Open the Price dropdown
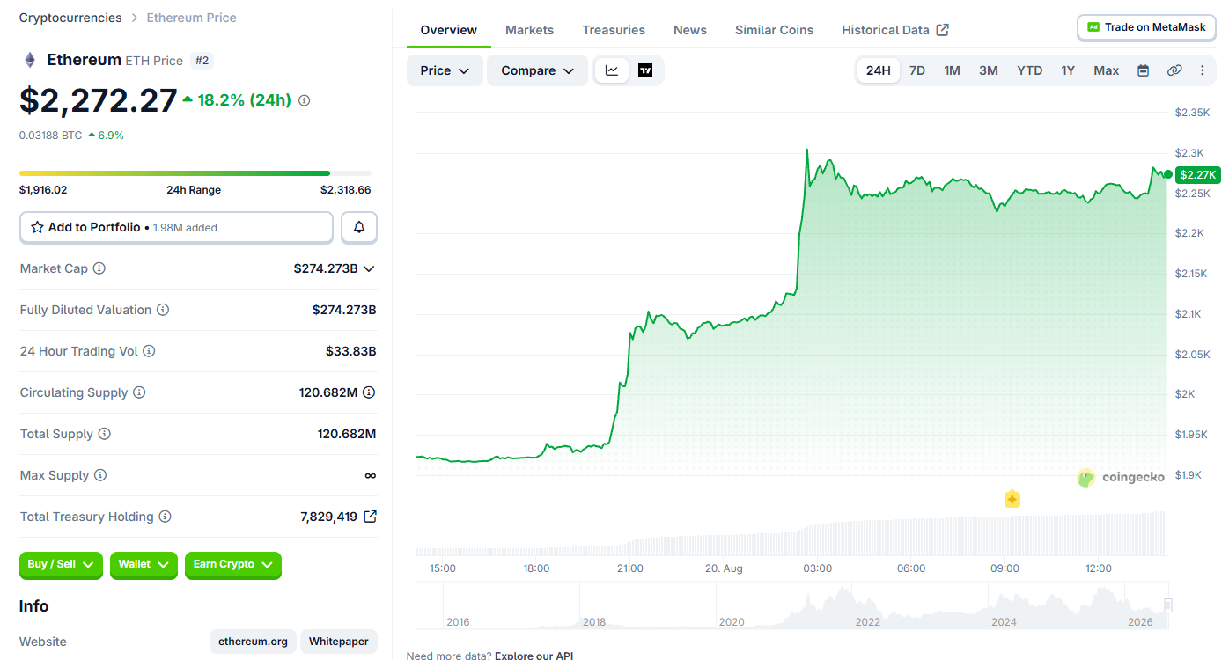This screenshot has width=1229, height=660. (x=445, y=70)
